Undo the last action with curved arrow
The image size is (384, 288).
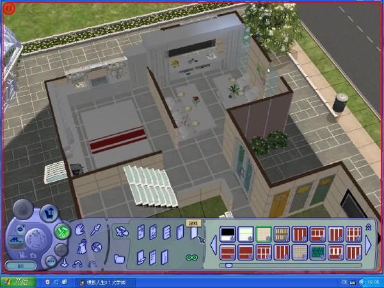click(x=77, y=264)
